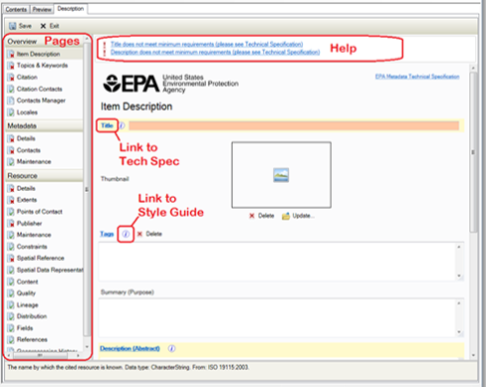Click the Locales page icon
The width and height of the screenshot is (486, 387).
11,112
